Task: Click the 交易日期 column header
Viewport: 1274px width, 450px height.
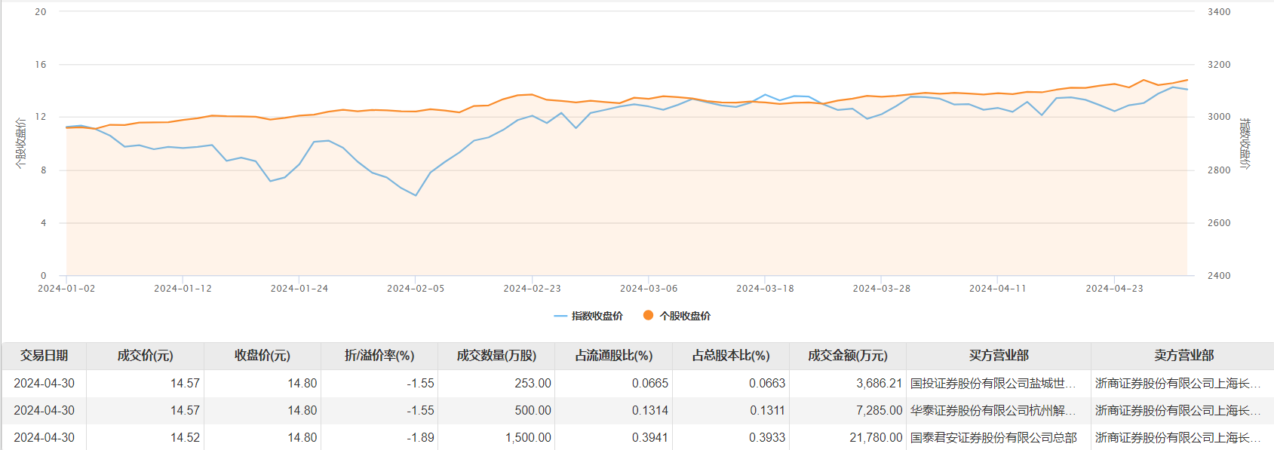Action: click(x=44, y=356)
